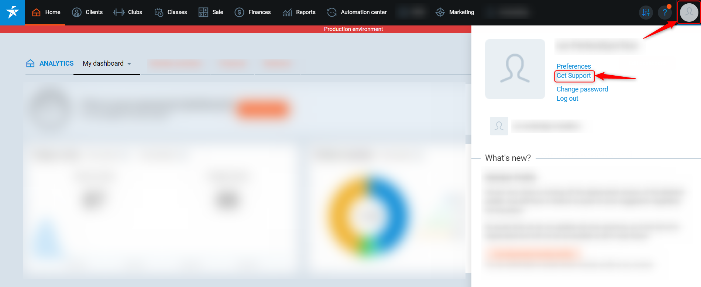The height and width of the screenshot is (287, 701).
Task: Open the Classes section
Action: coord(171,12)
